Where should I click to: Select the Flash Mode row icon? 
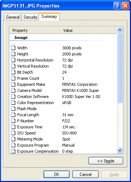(14, 109)
